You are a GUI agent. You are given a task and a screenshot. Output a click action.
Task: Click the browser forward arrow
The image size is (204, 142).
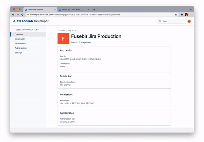click(x=18, y=15)
